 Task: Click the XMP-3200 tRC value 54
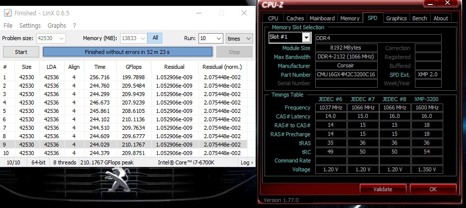coord(427,152)
